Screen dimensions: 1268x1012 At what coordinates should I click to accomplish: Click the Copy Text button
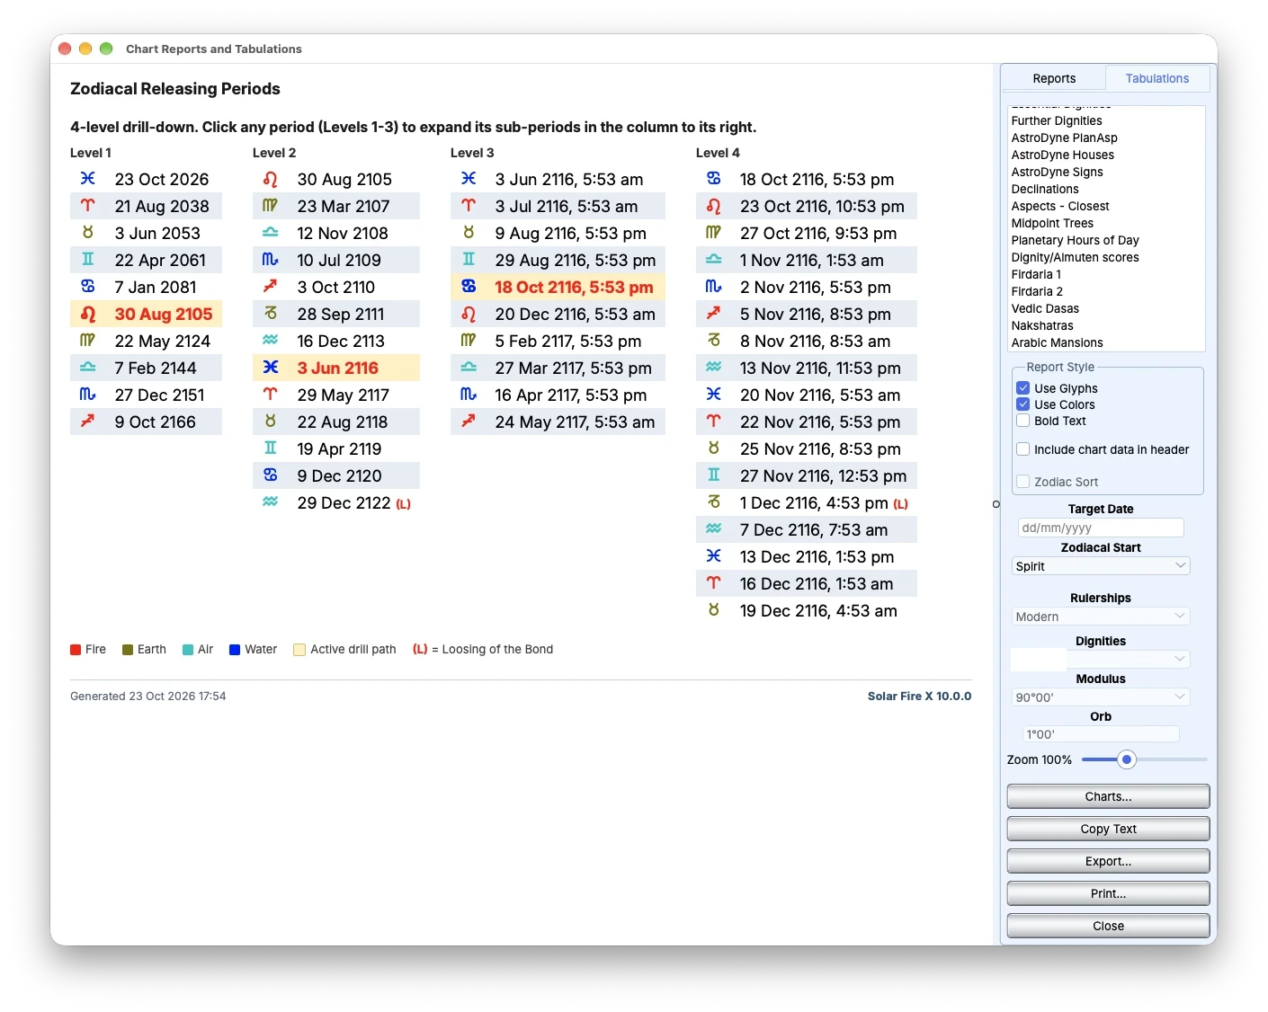[1108, 829]
